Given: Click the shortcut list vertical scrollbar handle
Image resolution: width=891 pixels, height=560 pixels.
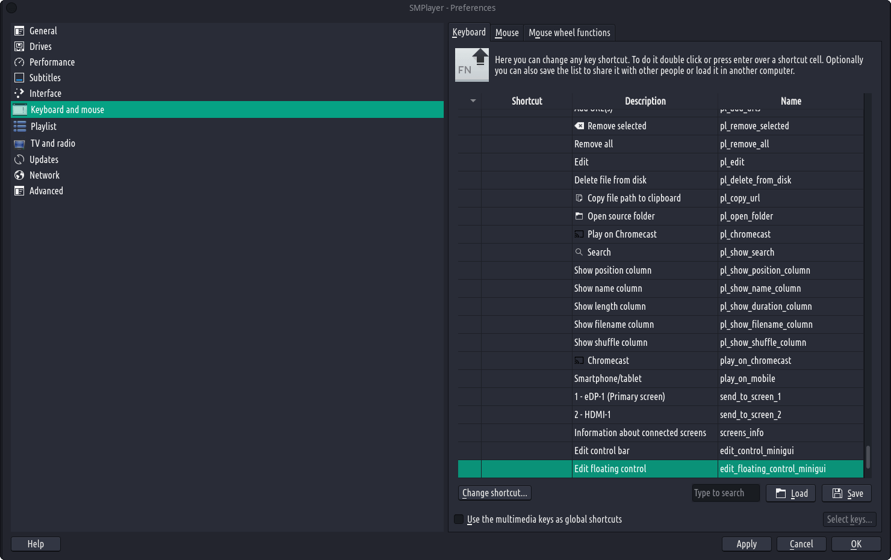Looking at the screenshot, I should 868,457.
